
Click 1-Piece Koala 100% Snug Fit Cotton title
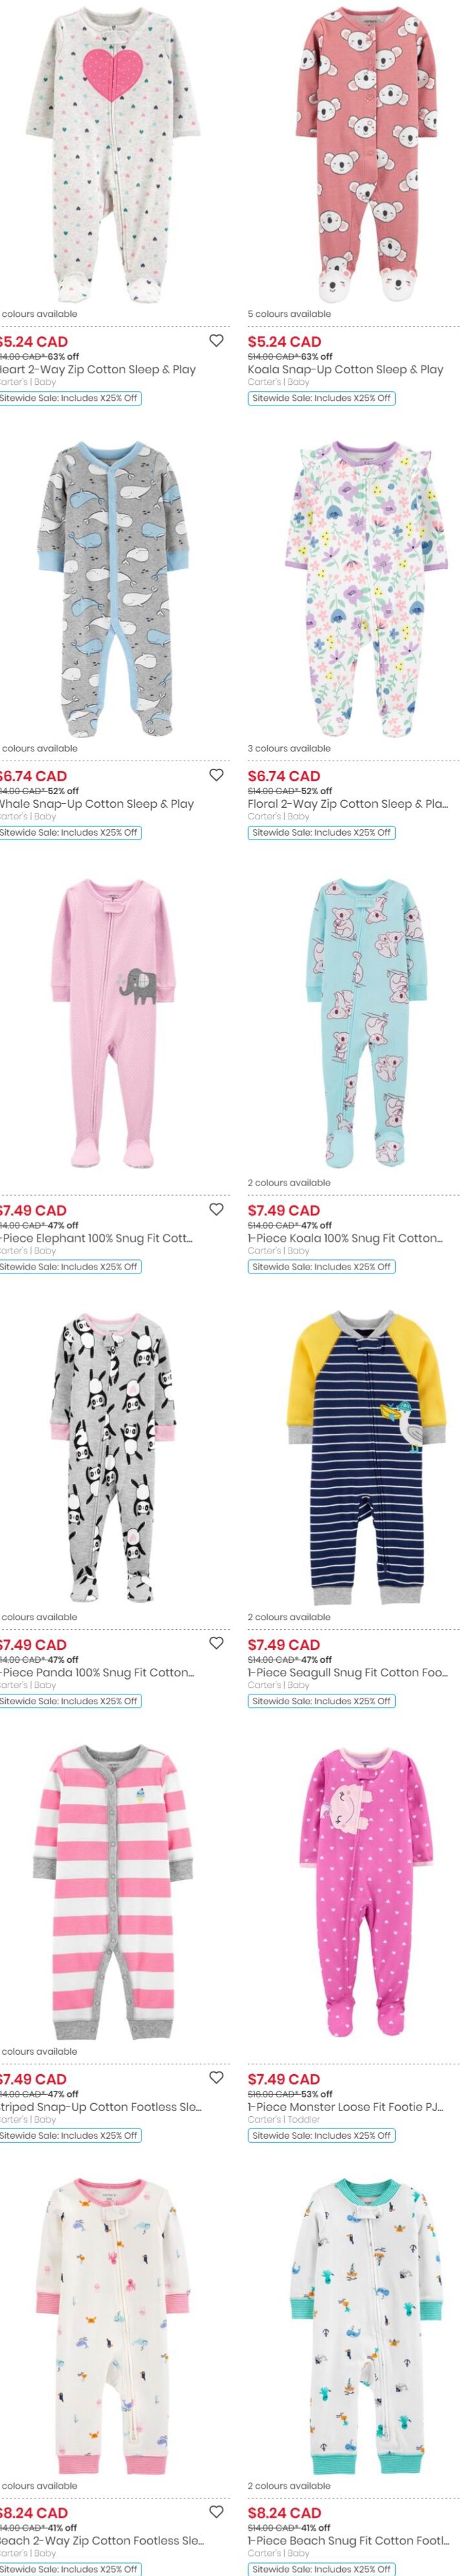click(x=344, y=1237)
